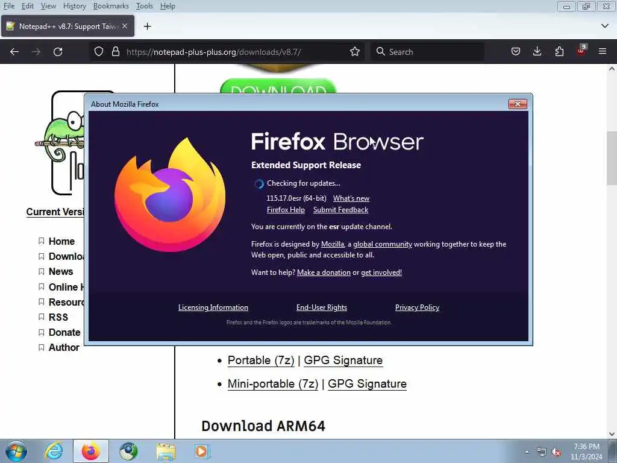Viewport: 617px width, 463px height.
Task: Click the muted volume tray icon
Action: pos(556,452)
